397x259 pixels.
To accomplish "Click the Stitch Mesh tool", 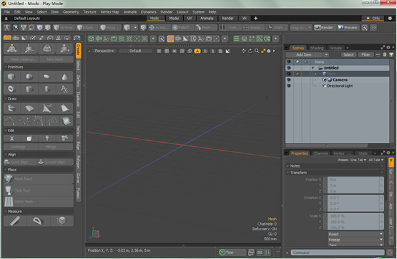I will [x=39, y=202].
